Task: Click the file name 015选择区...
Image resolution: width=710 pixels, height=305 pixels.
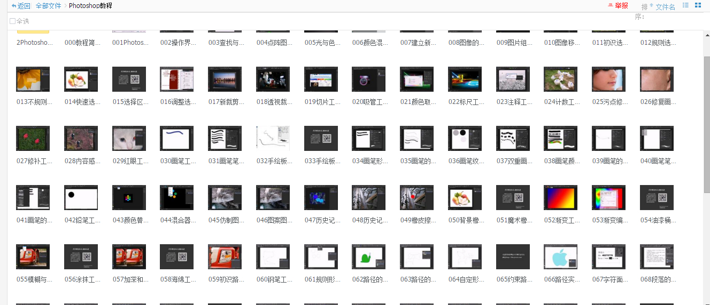Action: pyautogui.click(x=130, y=102)
